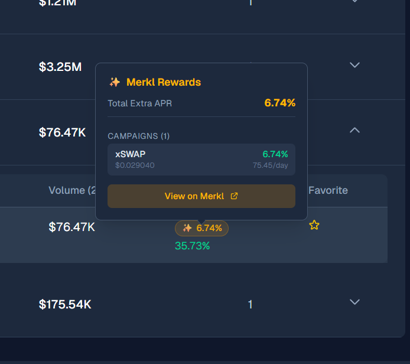
Task: Click the Total Extra APR 6.74% value
Action: [279, 103]
